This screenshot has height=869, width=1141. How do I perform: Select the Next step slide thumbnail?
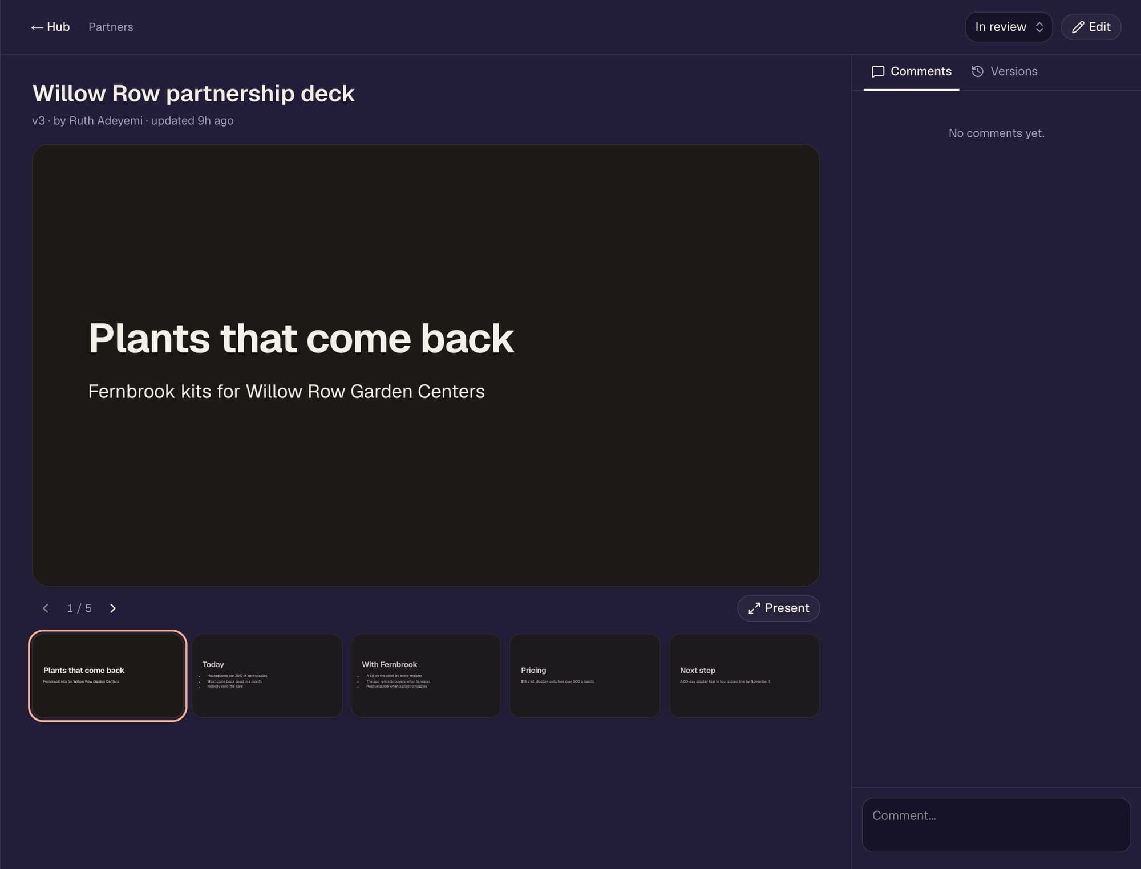744,676
